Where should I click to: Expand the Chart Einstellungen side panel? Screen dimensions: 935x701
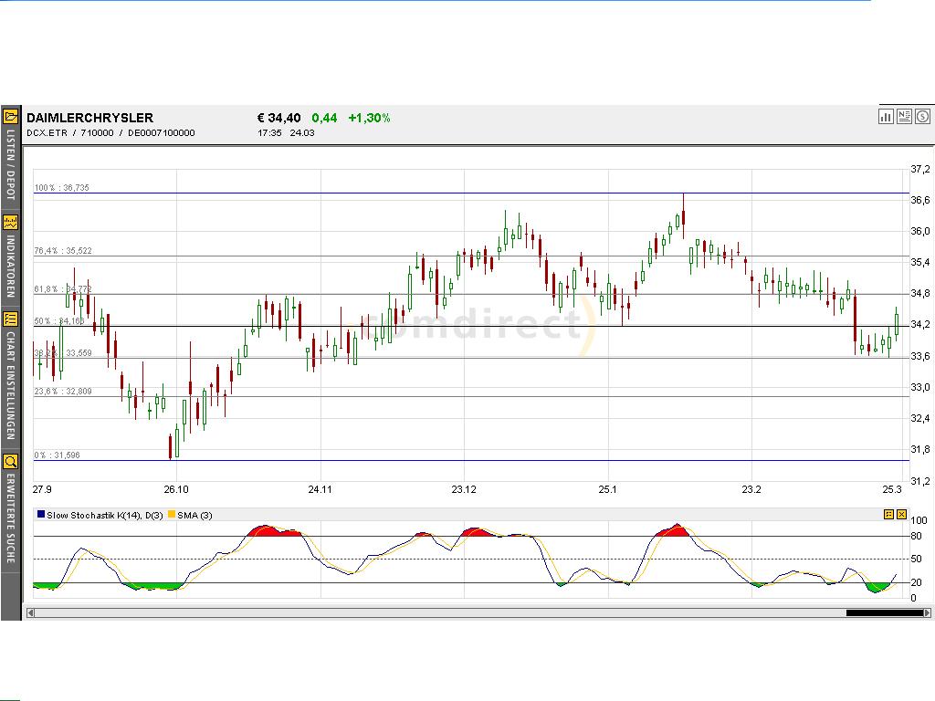[10, 385]
